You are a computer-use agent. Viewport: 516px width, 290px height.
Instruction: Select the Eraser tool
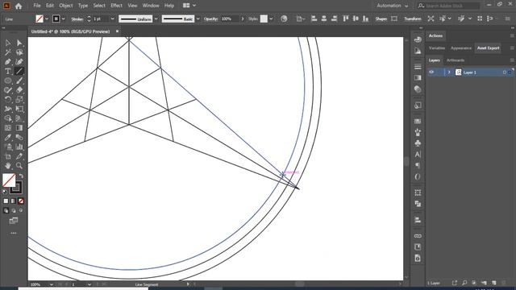19,90
